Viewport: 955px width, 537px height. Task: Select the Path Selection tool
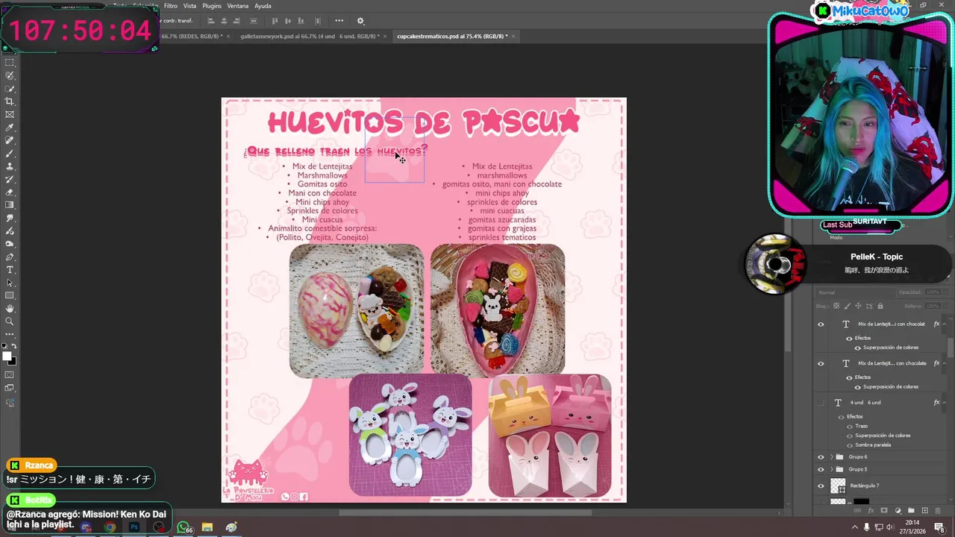[10, 283]
